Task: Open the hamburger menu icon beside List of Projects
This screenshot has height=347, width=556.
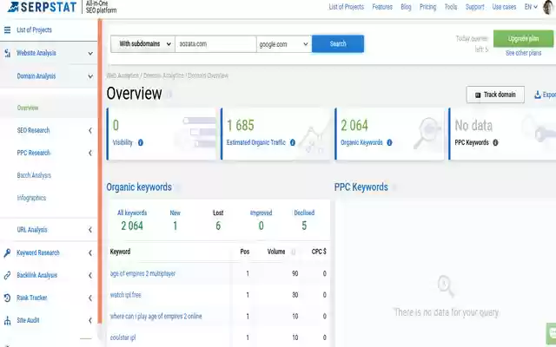Action: click(7, 30)
